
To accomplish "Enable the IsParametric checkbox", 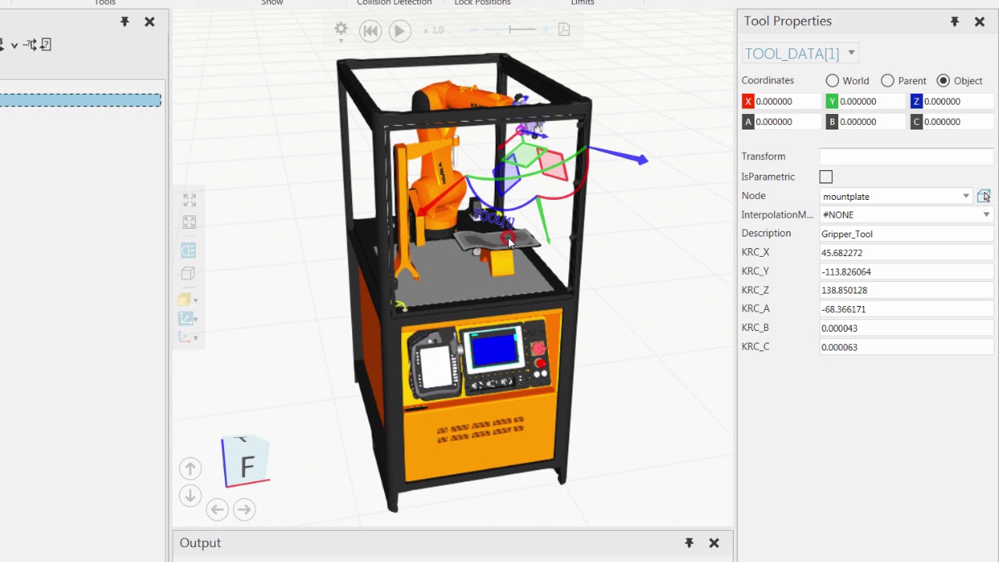I will tap(826, 177).
